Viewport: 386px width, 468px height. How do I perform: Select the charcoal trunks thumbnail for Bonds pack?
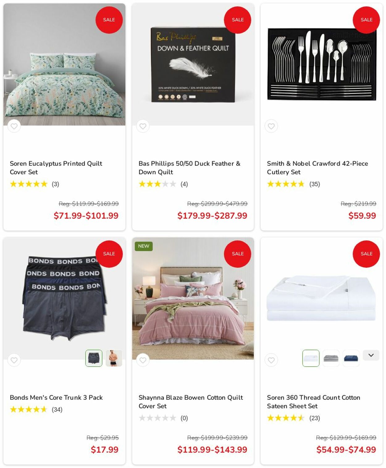[94, 358]
